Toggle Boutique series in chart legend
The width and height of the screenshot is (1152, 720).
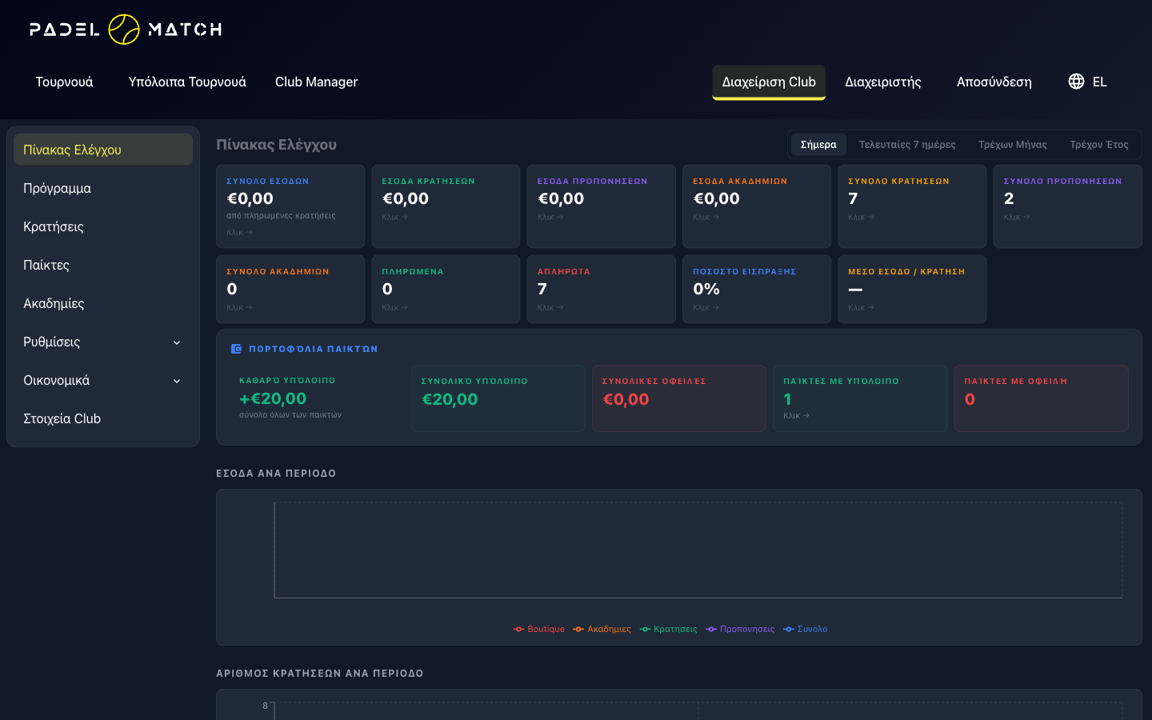(539, 629)
